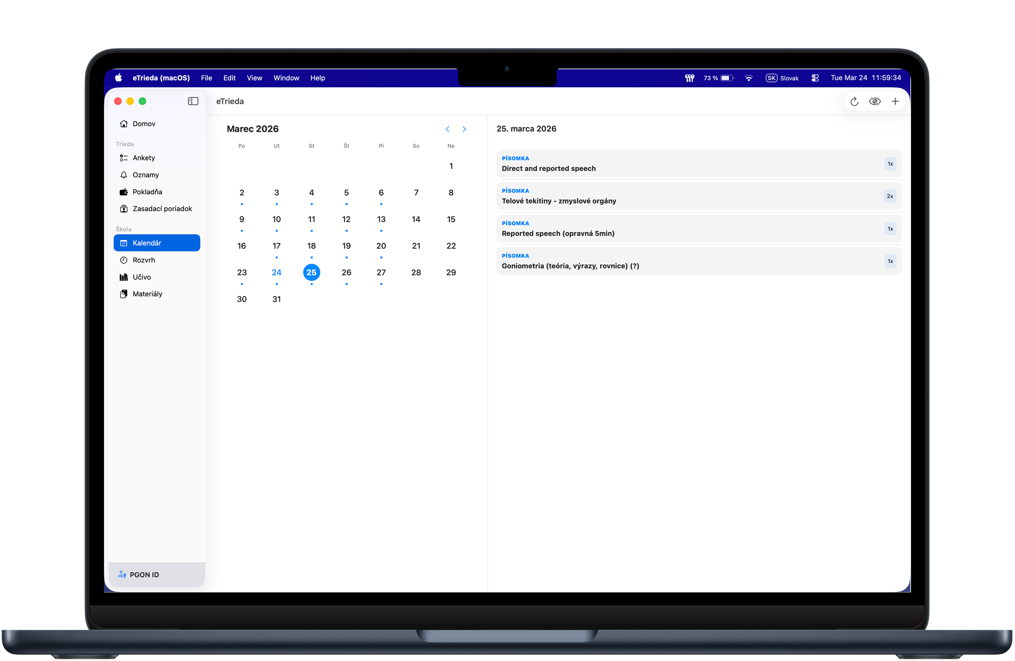Select March 1 in the calendar

[451, 166]
